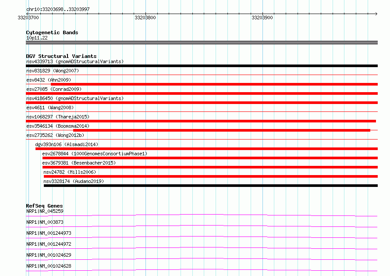The width and height of the screenshot is (390, 276).
Task: Open variant esv3679381 (Besenbacher2015)
Action: click(79, 163)
